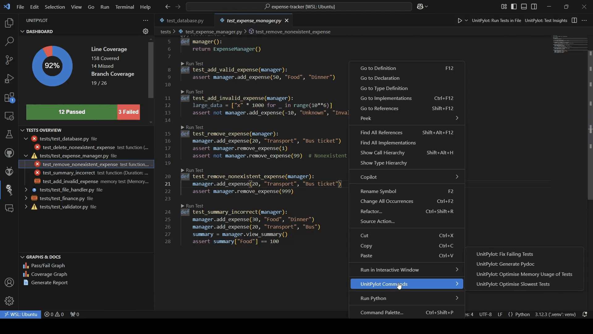This screenshot has height=334, width=593.
Task: Click the dashboard settings gear icon
Action: [x=145, y=32]
